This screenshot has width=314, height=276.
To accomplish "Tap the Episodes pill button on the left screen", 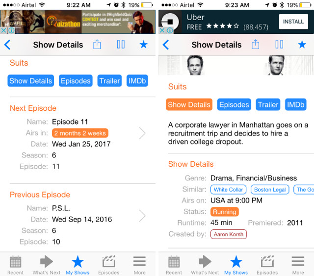I will click(x=76, y=81).
